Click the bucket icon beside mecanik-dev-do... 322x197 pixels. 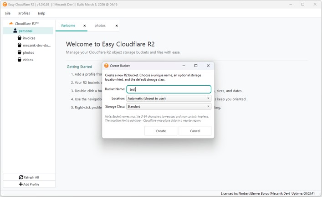point(19,45)
